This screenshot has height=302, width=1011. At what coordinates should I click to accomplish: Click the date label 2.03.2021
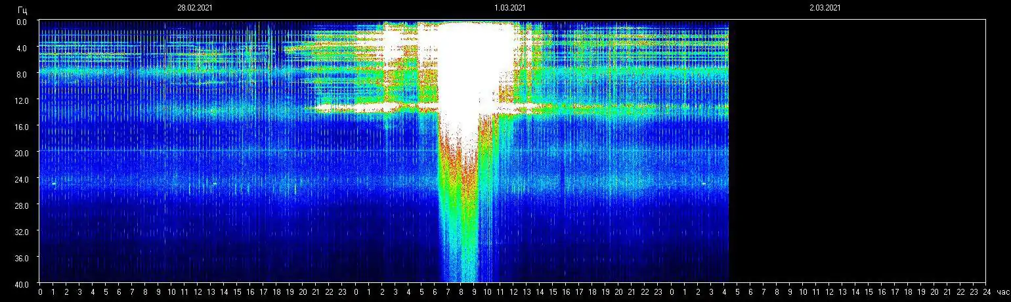(x=825, y=8)
